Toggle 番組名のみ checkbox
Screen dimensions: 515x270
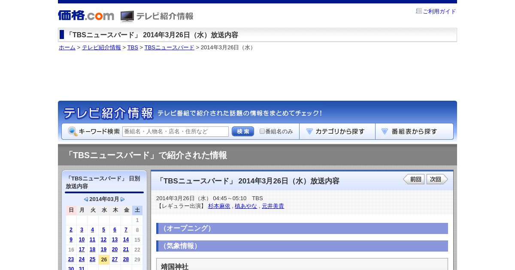[x=262, y=131]
